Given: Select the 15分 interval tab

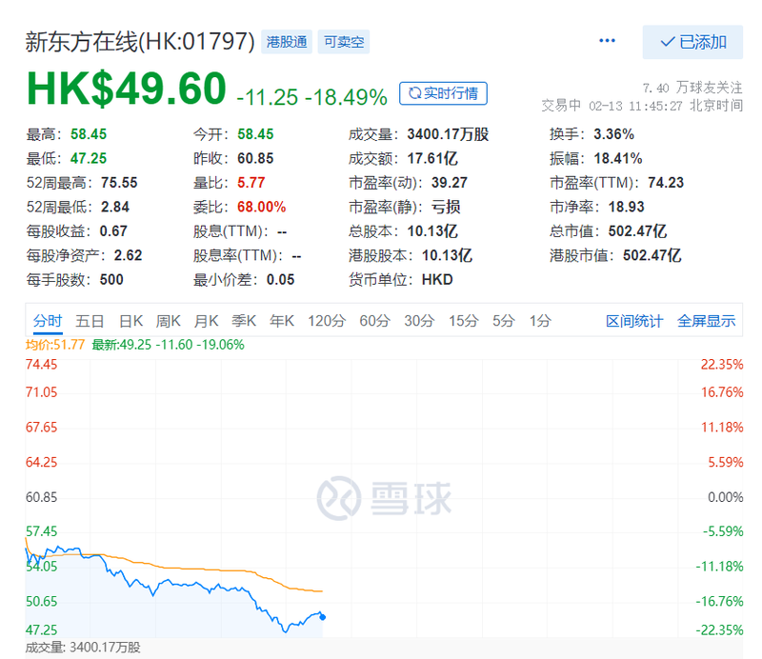Looking at the screenshot, I should pos(464,321).
